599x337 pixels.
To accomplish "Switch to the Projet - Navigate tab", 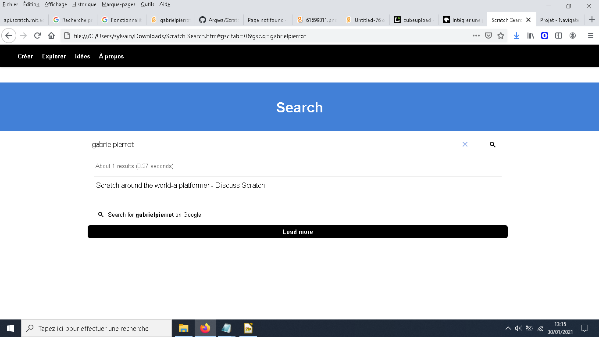I will 560,20.
